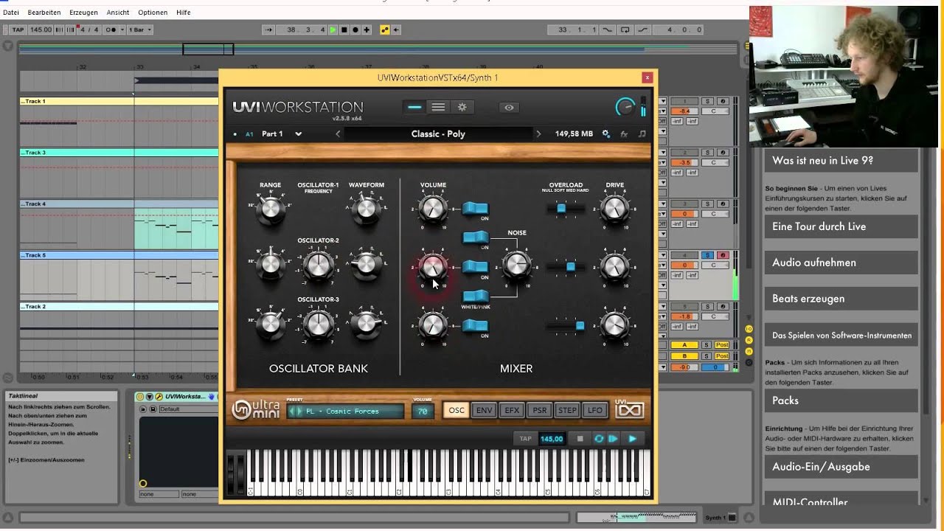Screen dimensions: 944x531
Task: Open the ENV tab in Ultra Mini
Action: tap(484, 411)
